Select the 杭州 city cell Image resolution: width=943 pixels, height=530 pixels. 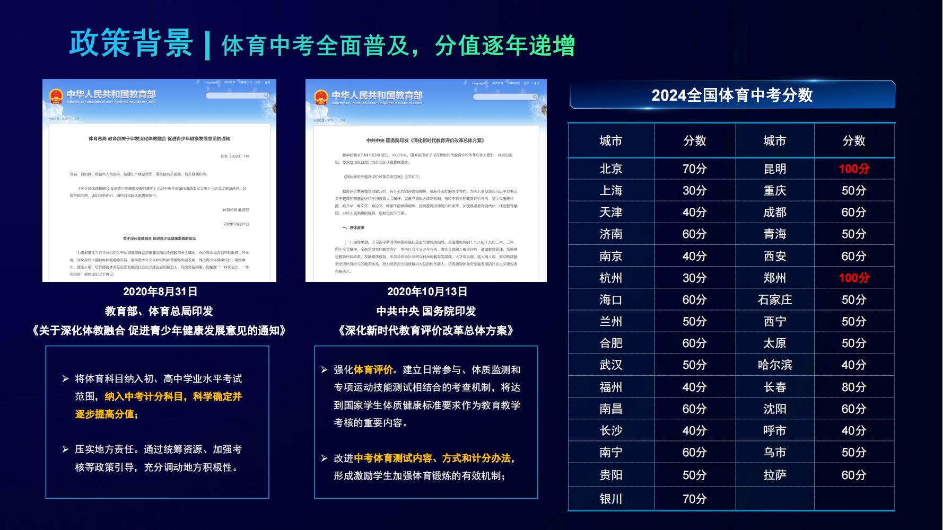(611, 278)
